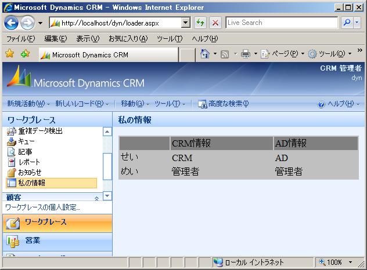Click the Microsoft Dynamics CRM logo
Image resolution: width=367 pixels, height=270 pixels.
[75, 77]
